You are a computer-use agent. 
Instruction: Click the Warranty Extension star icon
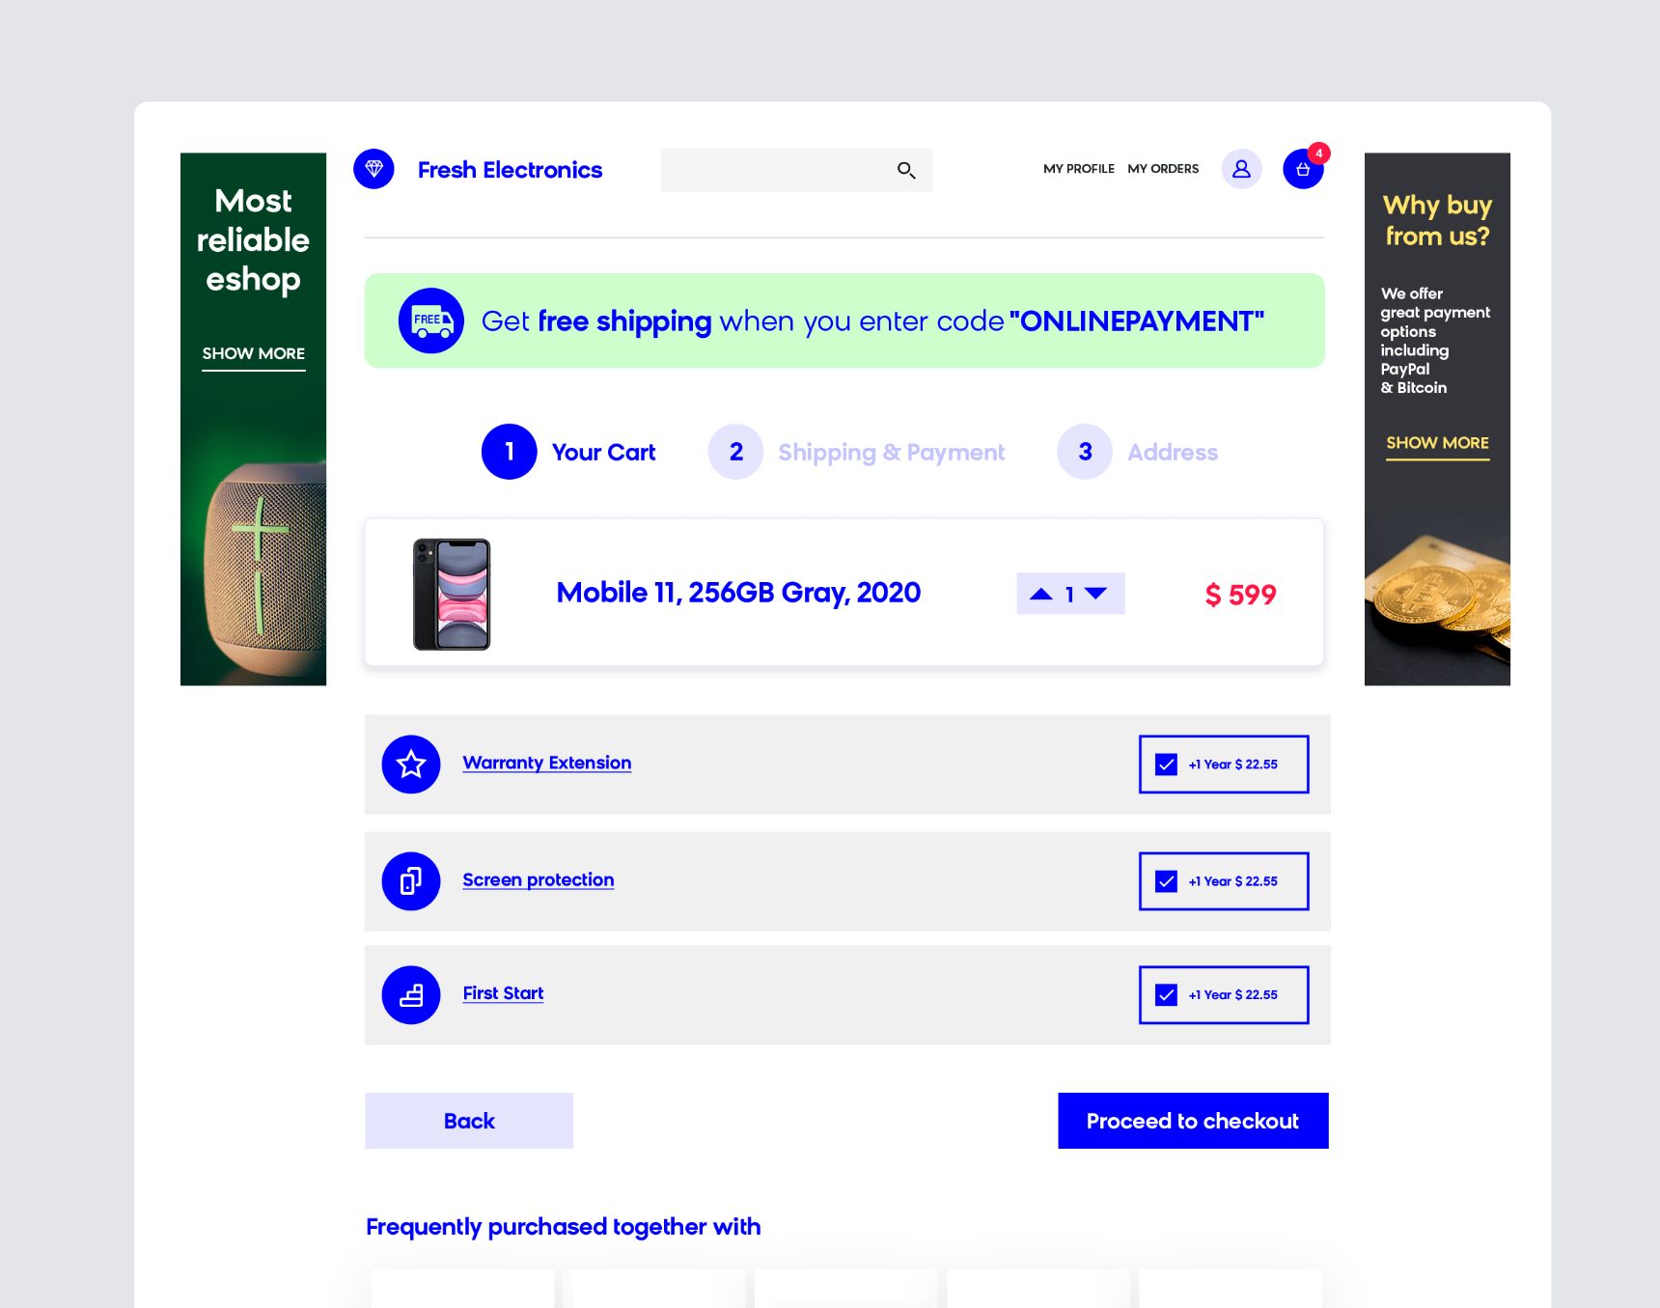point(411,765)
